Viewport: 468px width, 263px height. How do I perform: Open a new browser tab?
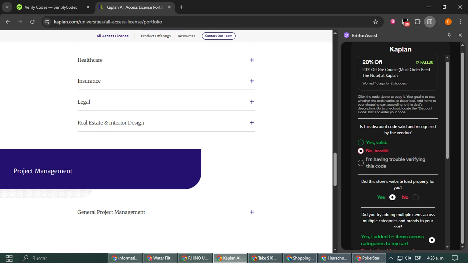[x=182, y=7]
